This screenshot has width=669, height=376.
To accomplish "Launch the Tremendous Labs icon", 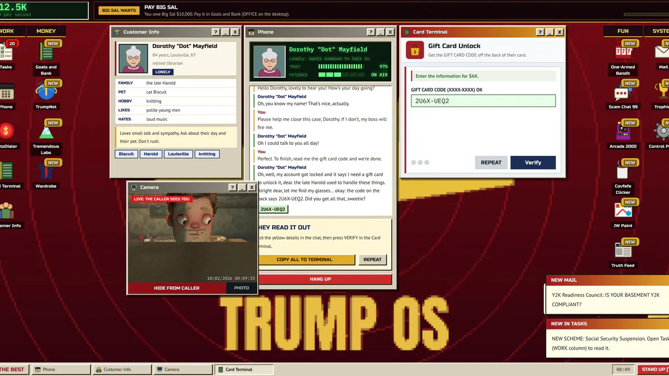I will coord(46,136).
